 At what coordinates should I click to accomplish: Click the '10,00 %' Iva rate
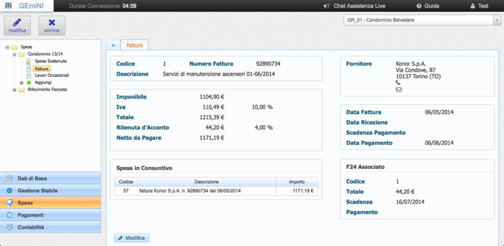point(263,107)
